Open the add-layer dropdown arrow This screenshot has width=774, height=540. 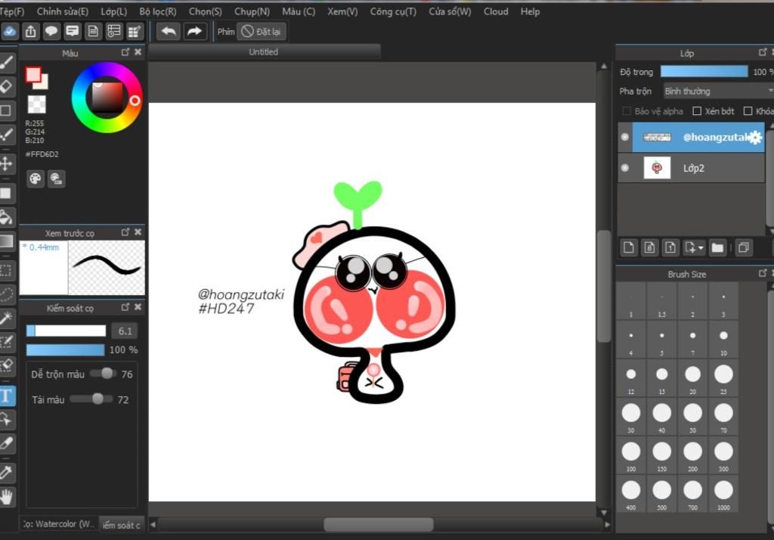click(701, 248)
